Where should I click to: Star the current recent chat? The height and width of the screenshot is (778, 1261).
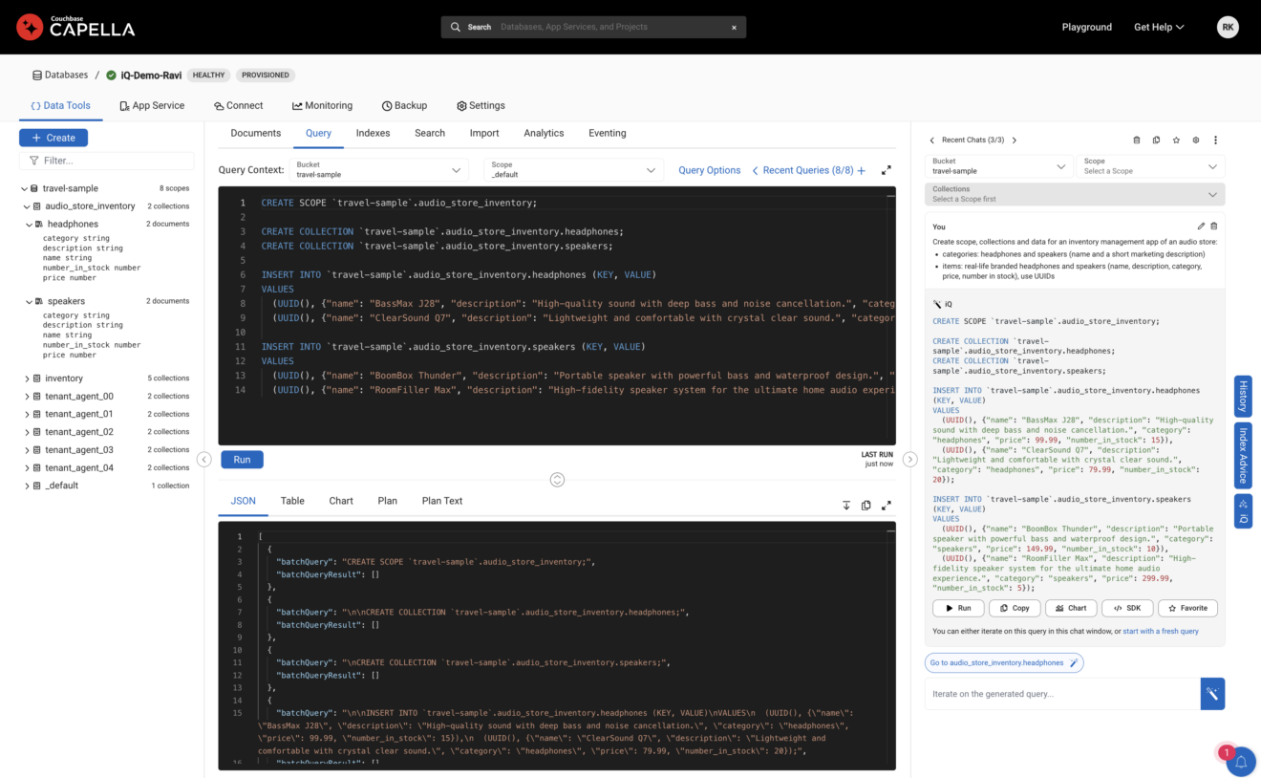coord(1176,140)
